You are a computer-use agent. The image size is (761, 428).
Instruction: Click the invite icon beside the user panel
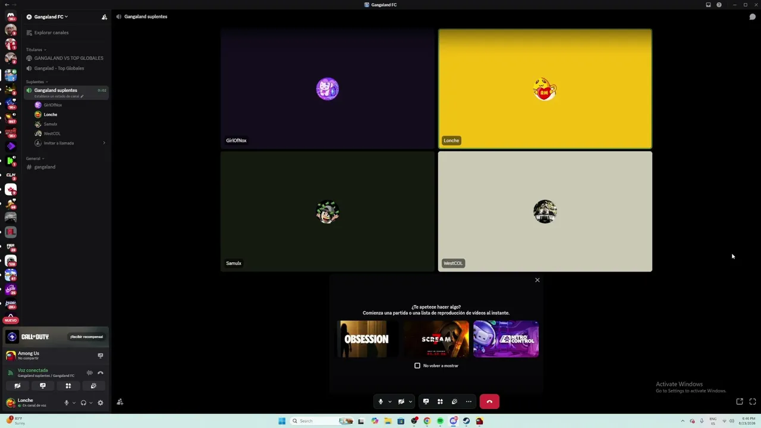120,402
